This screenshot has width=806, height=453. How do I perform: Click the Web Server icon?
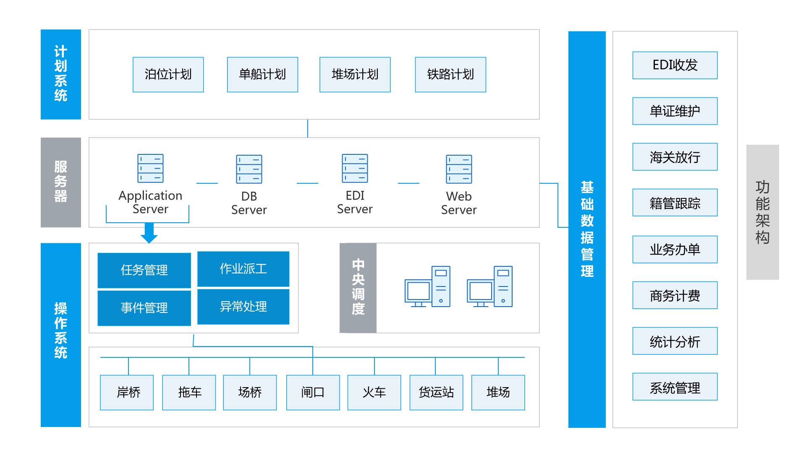coord(459,169)
